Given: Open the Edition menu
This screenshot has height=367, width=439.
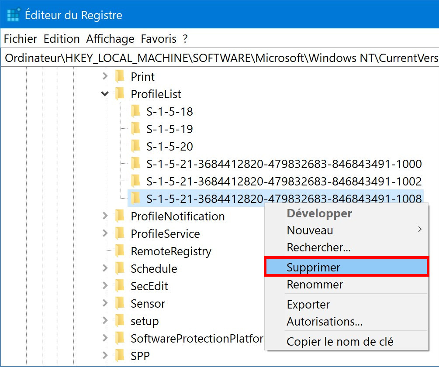Looking at the screenshot, I should [62, 39].
